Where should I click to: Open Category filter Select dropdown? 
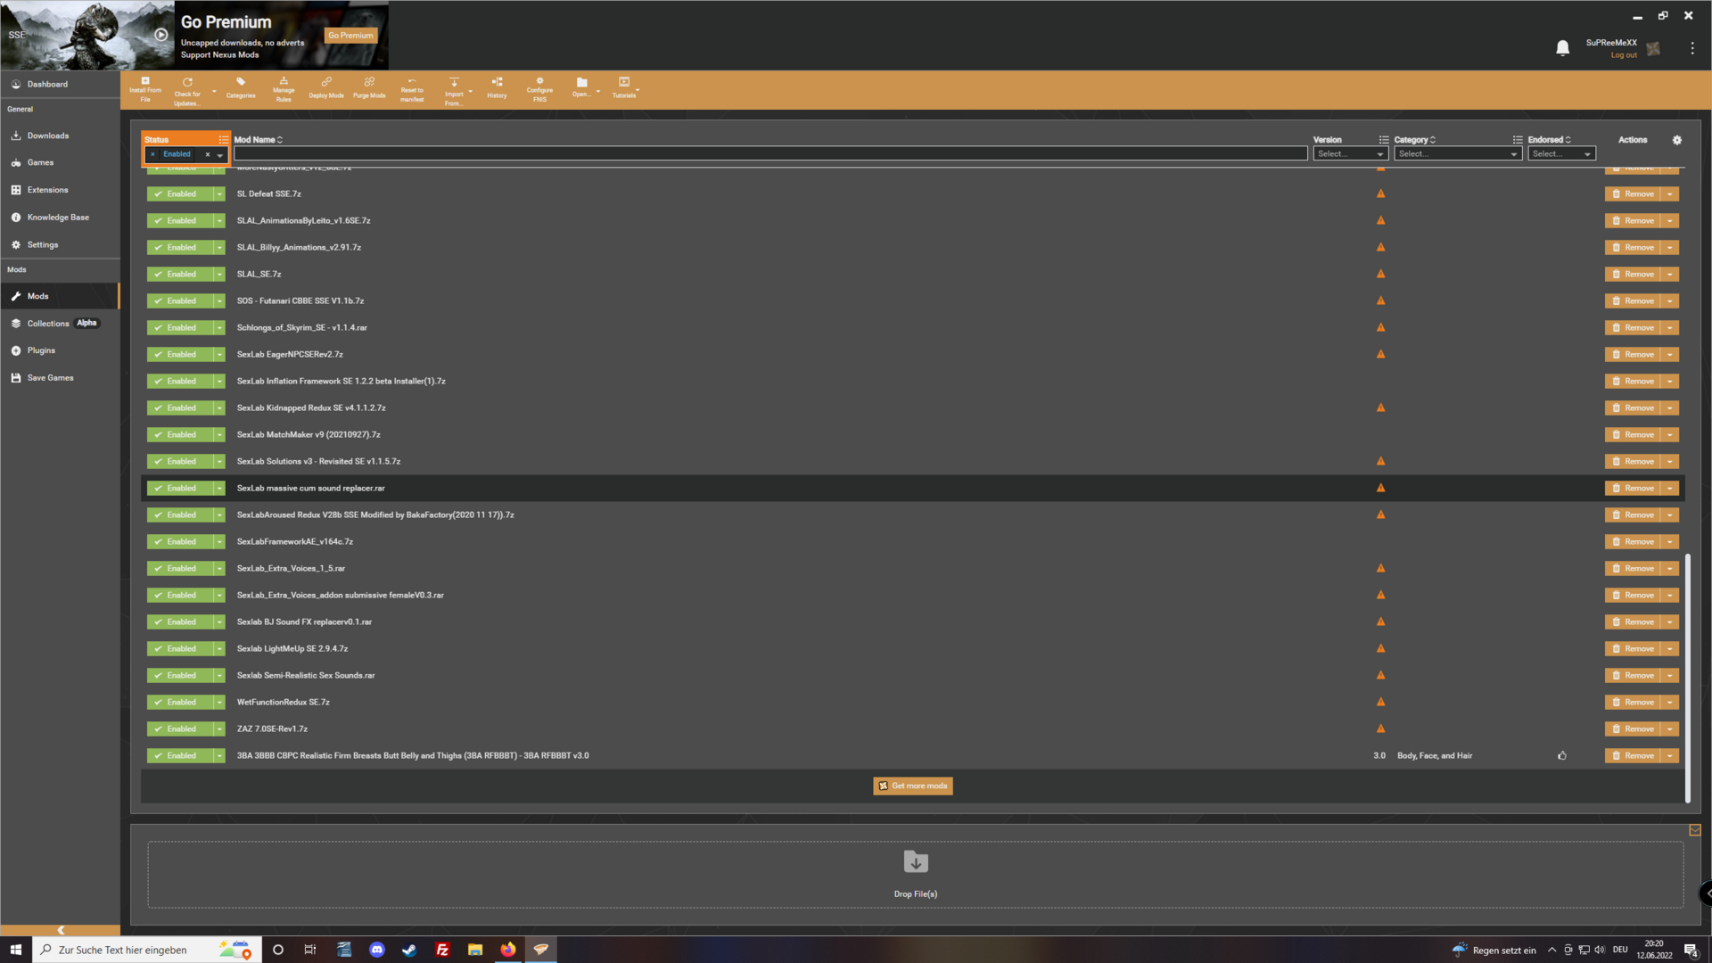[x=1457, y=154]
